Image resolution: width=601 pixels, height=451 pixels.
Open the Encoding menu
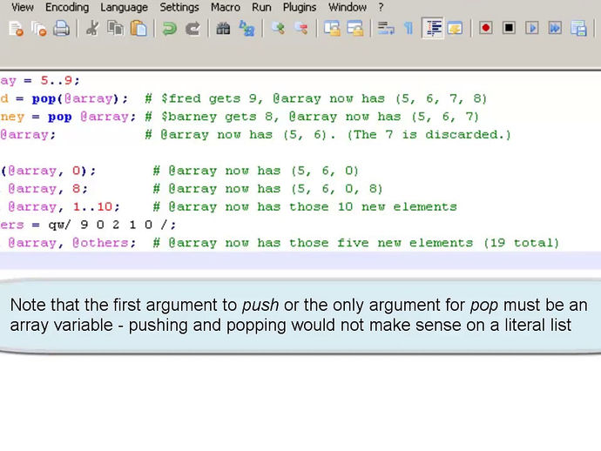(x=67, y=7)
